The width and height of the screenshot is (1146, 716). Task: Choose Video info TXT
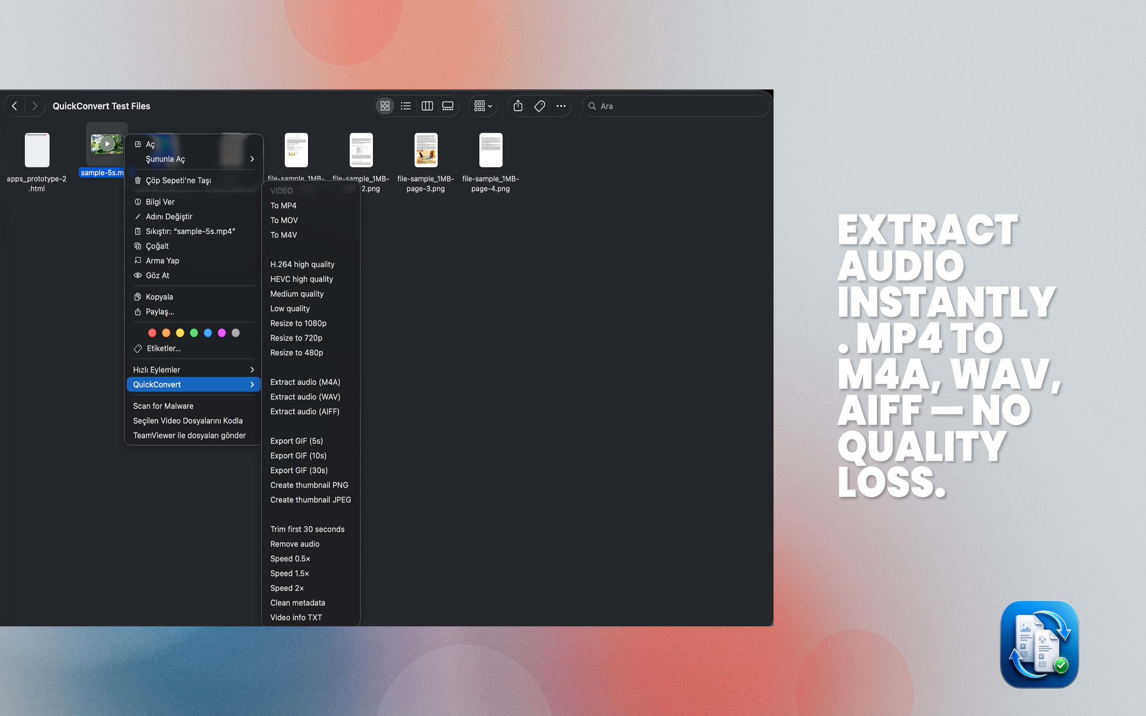(x=311, y=617)
